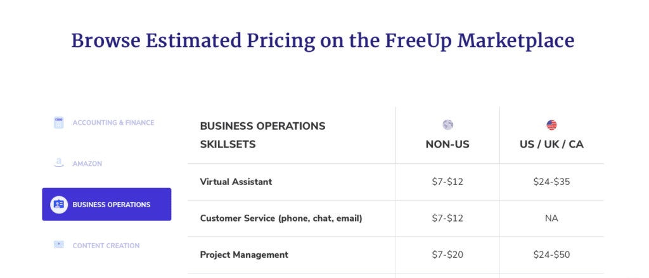Screen dimensions: 649x278
Task: Click the NA cell for Customer Service
Action: pos(551,218)
